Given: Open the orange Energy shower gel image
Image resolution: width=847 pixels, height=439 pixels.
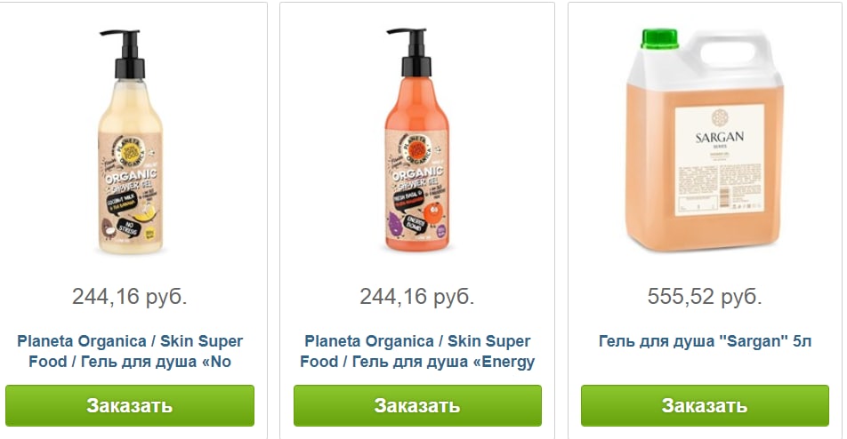Looking at the screenshot, I should click(x=416, y=140).
